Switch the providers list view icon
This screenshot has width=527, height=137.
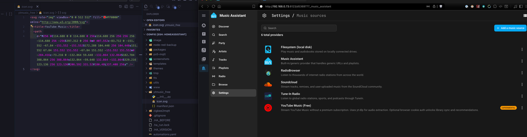coord(525,16)
